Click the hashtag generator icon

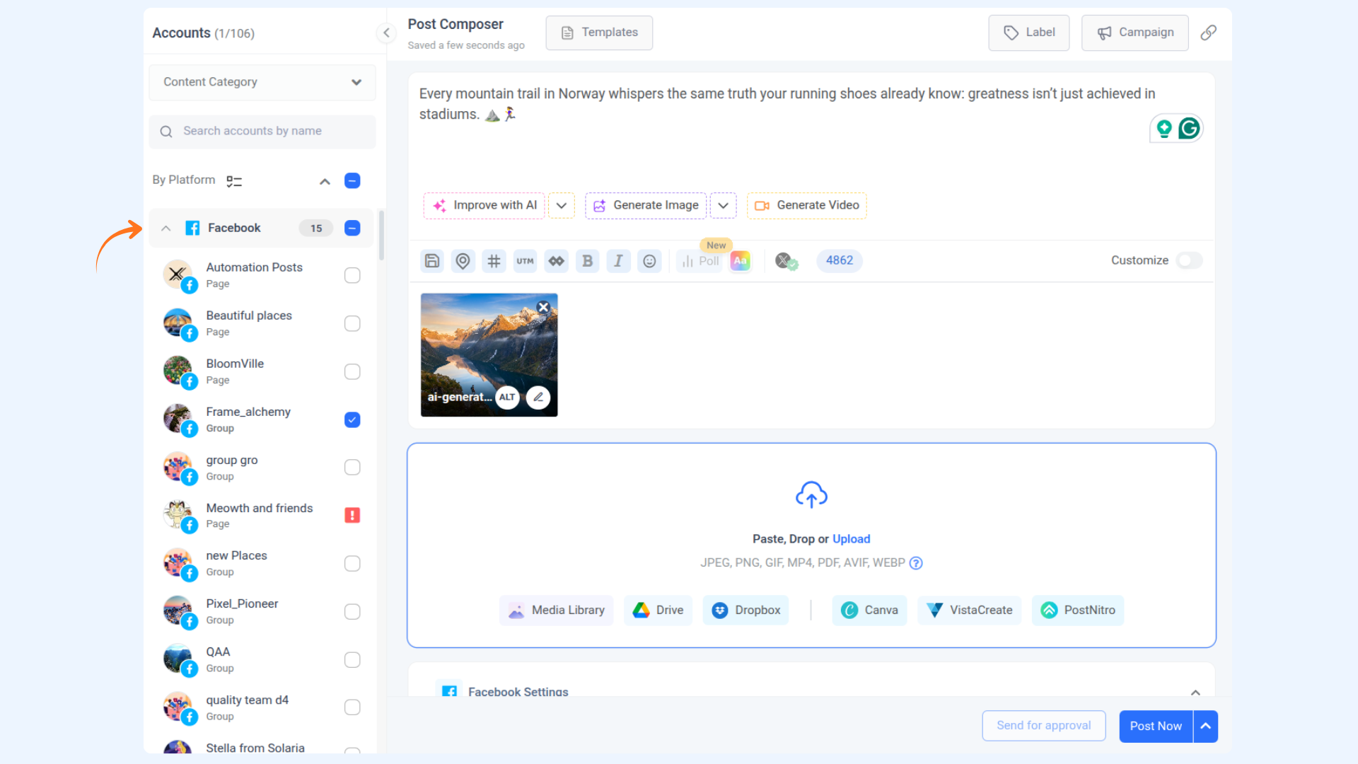(x=494, y=261)
